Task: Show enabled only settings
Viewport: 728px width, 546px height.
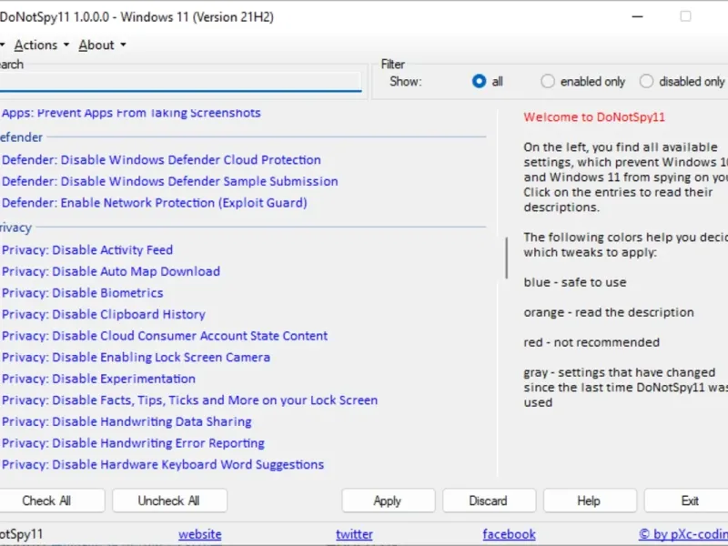Action: pyautogui.click(x=548, y=81)
